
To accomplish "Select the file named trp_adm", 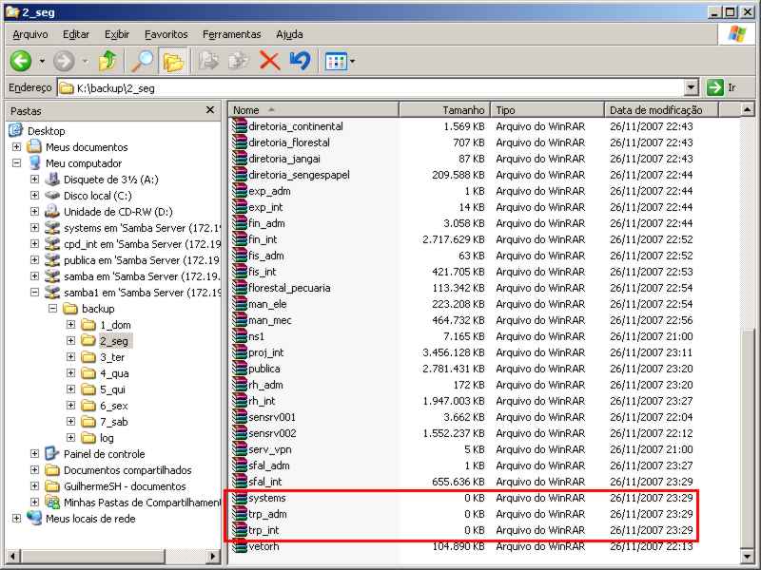I will 268,514.
